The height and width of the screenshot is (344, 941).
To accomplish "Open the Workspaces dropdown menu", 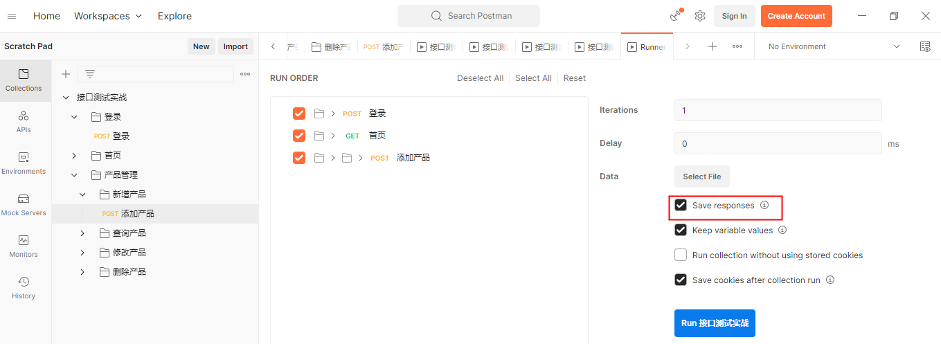I will click(108, 16).
